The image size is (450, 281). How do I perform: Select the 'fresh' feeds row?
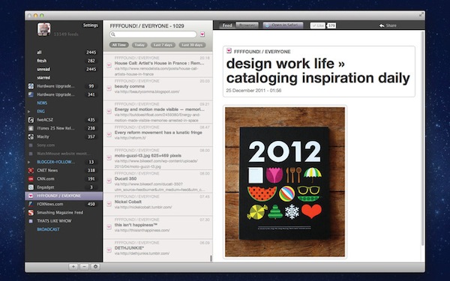[64, 61]
